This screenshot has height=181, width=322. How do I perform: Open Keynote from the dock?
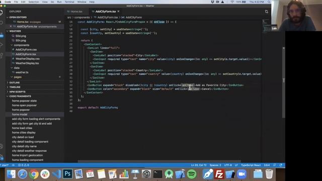135,174
